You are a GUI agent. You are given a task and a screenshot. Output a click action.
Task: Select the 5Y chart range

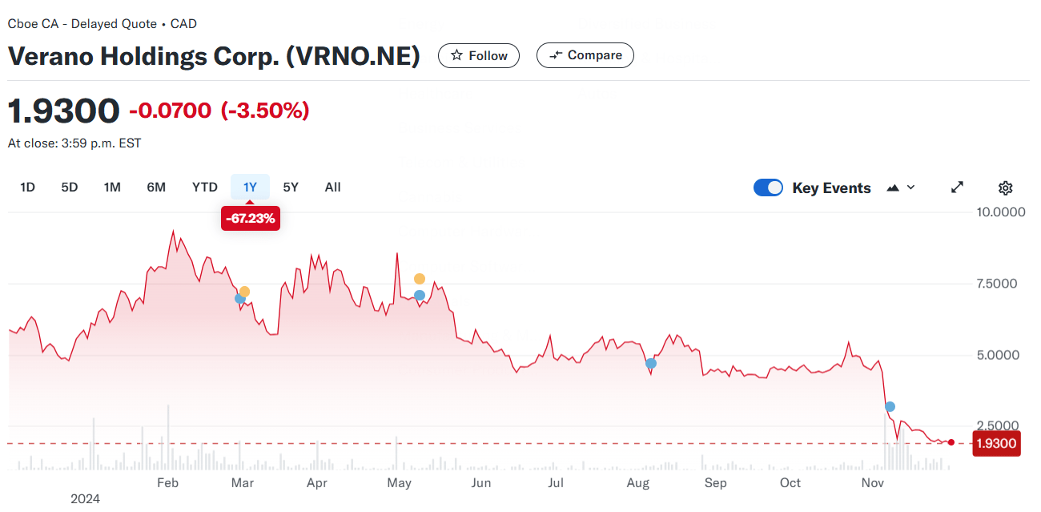[x=290, y=187]
